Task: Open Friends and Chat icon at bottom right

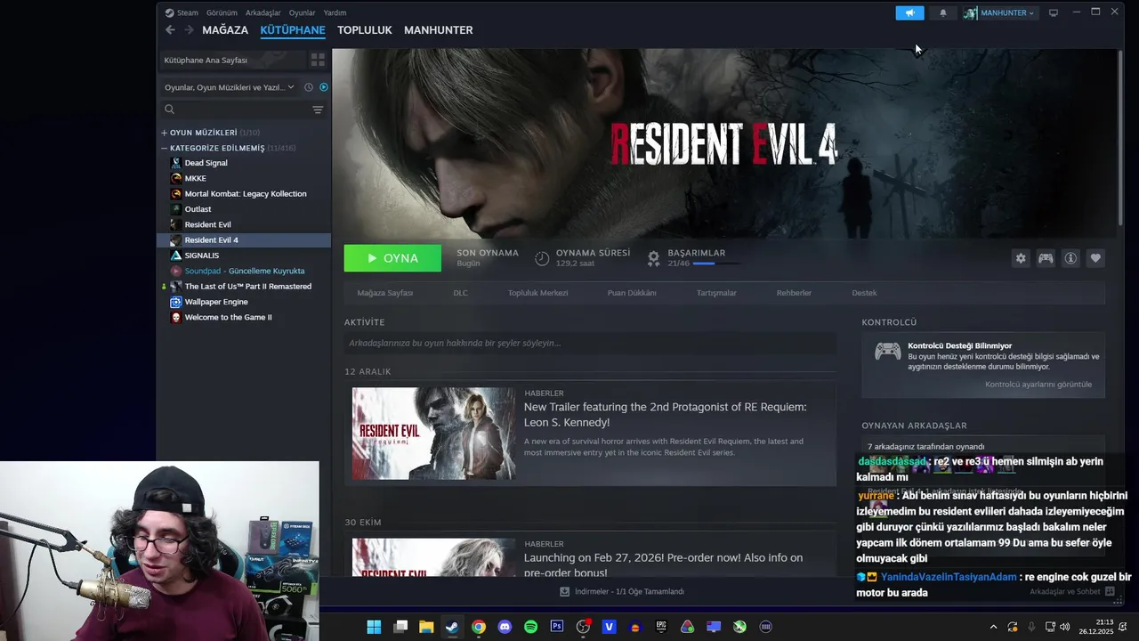Action: click(1110, 591)
